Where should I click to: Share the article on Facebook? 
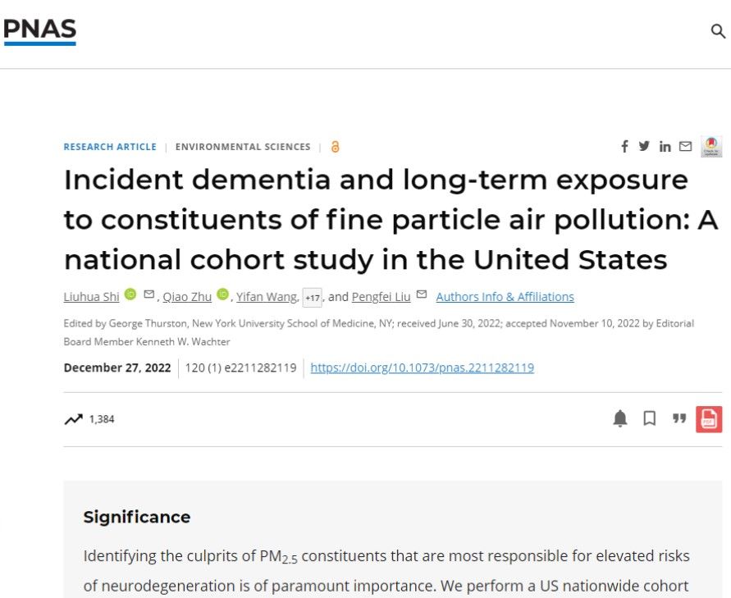point(624,146)
